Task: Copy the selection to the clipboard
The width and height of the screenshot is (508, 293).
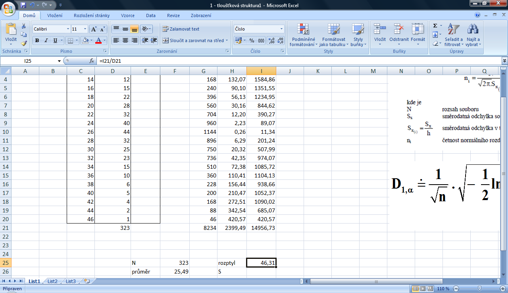Action: click(24, 35)
